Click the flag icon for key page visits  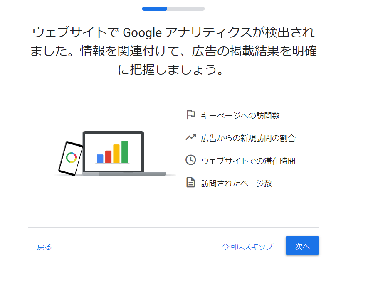[191, 115]
